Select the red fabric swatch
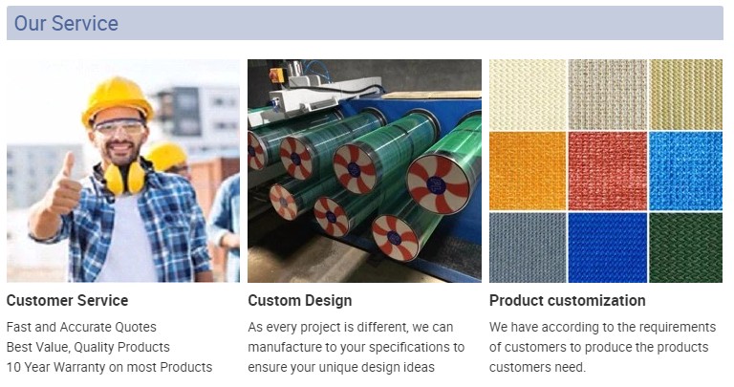734x387 pixels. pos(607,171)
